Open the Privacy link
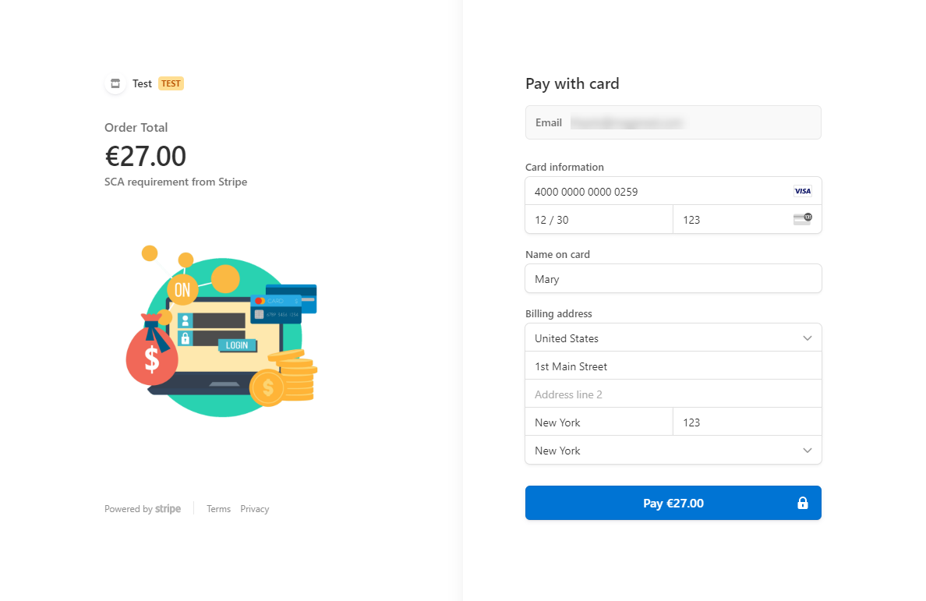The width and height of the screenshot is (926, 601). 254,509
